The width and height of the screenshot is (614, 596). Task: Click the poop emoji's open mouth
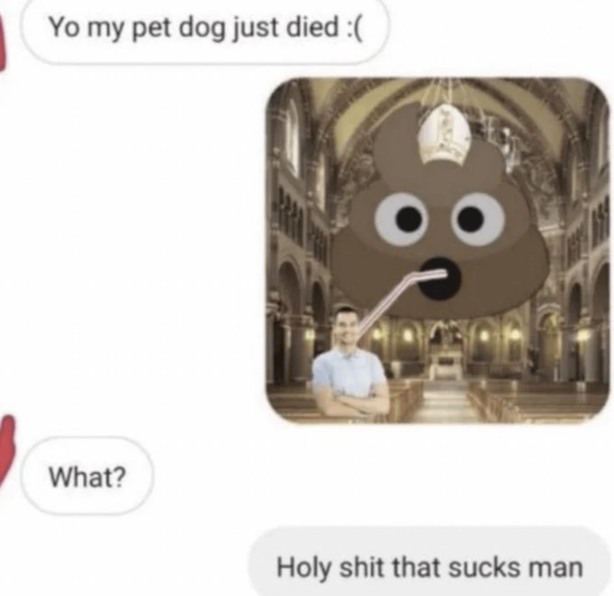click(440, 279)
